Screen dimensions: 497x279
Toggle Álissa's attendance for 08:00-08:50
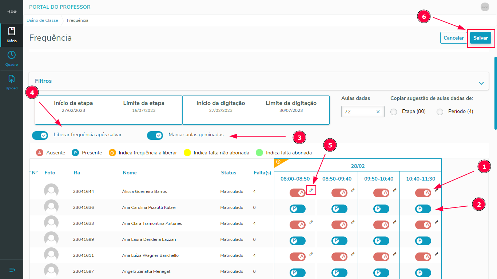298,193
